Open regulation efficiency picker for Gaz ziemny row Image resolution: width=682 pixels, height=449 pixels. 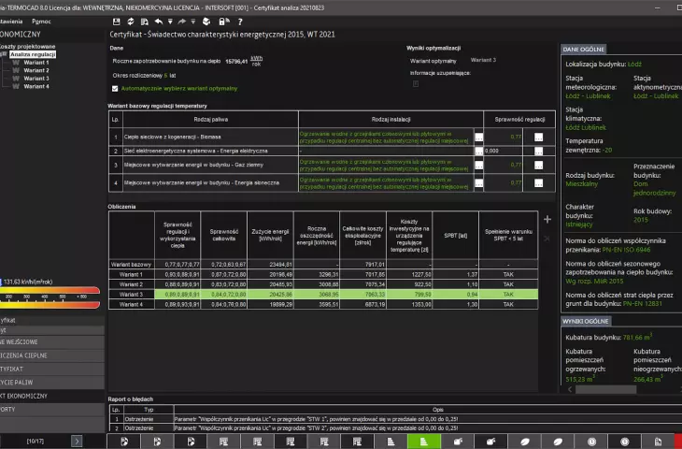538,165
